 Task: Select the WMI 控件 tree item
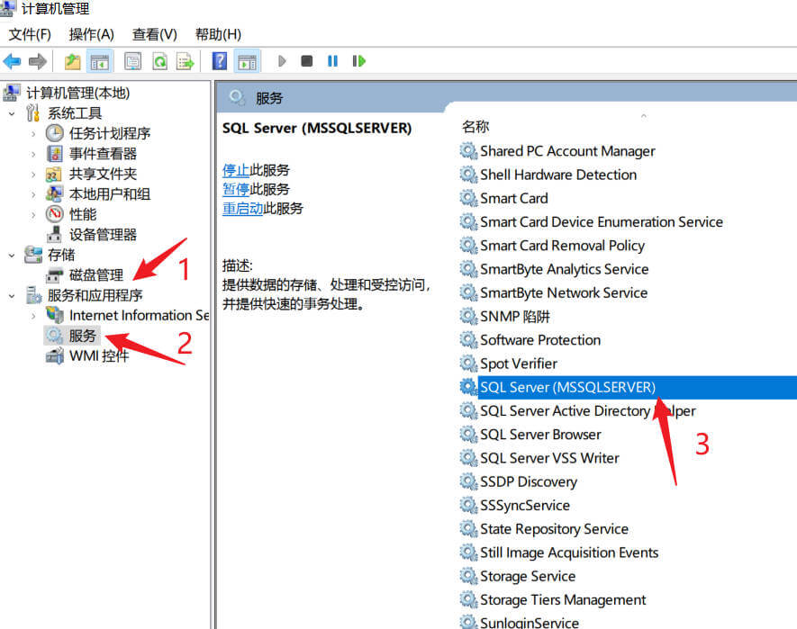99,356
